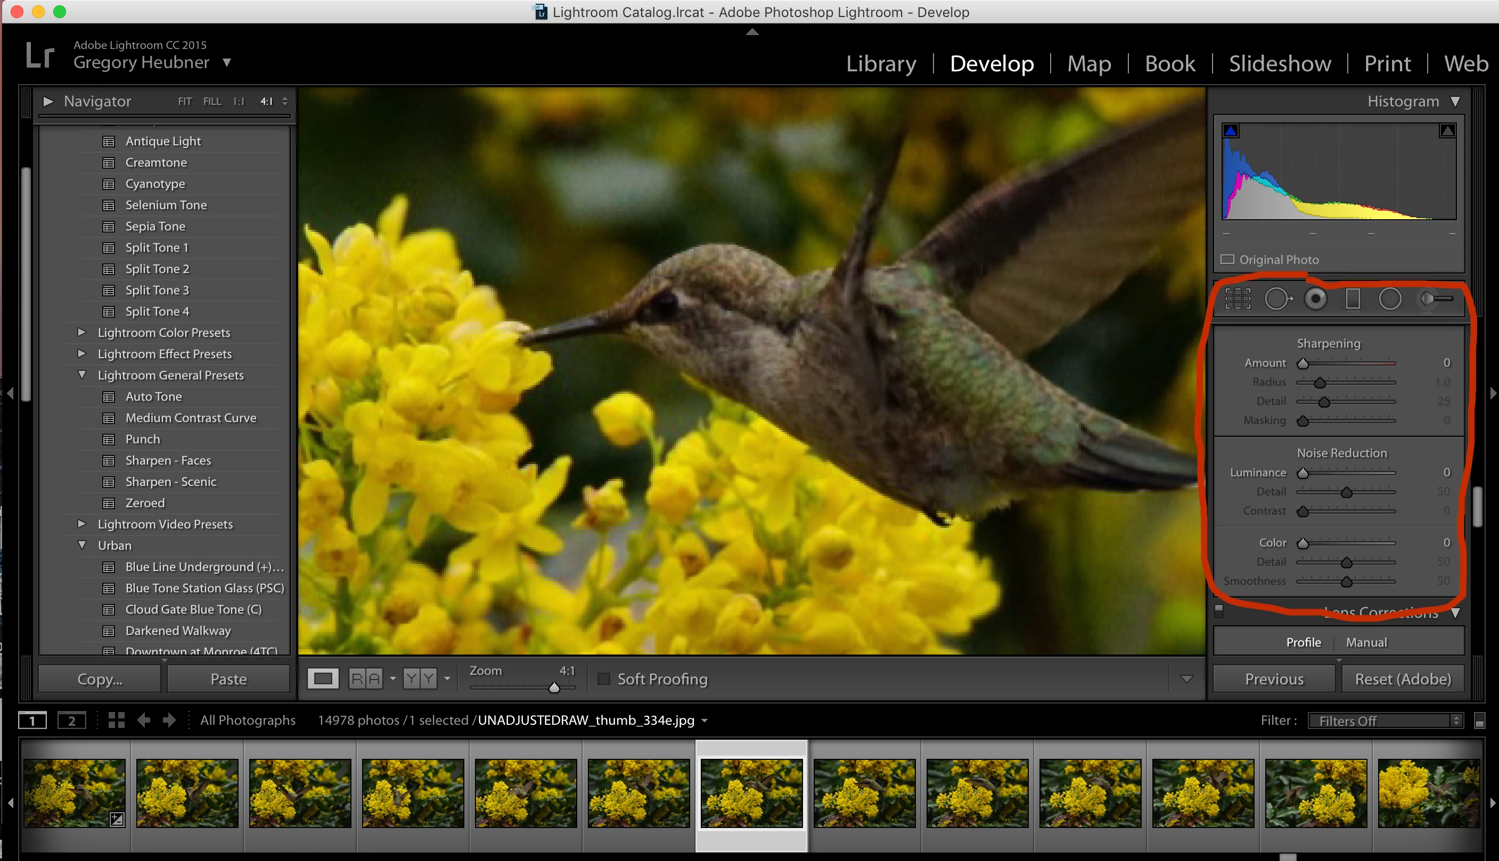Click the Sharpening Amount slider handle
Viewport: 1499px width, 861px height.
(x=1303, y=363)
